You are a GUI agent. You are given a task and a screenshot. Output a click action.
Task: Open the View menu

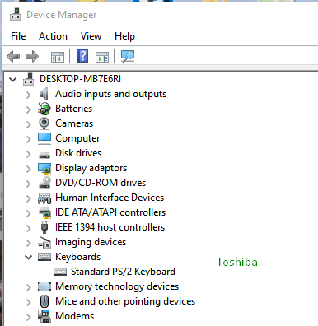[x=91, y=36]
